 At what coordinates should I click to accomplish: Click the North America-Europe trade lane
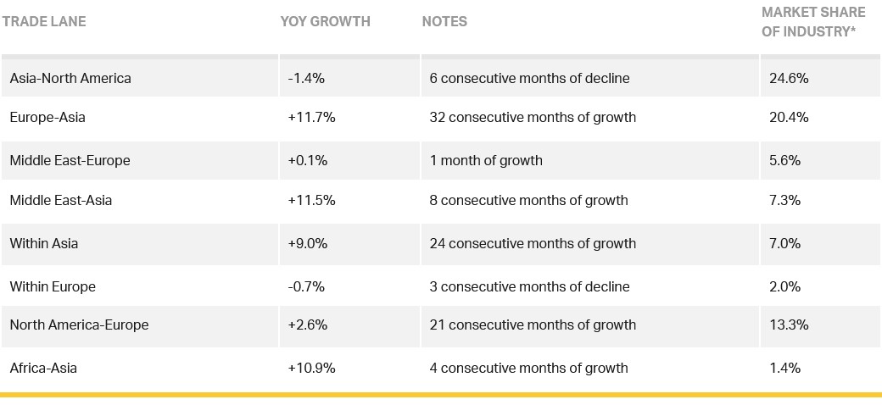coord(79,325)
